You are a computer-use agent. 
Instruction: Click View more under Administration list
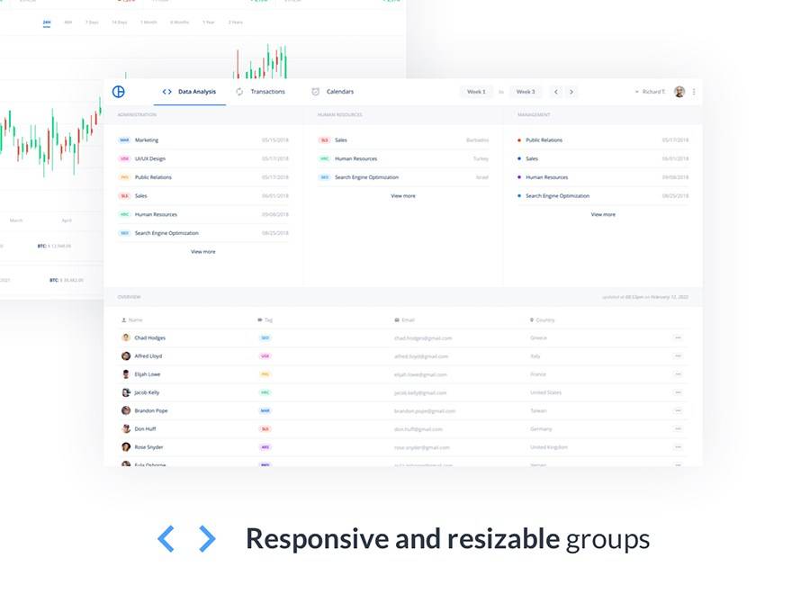pos(202,252)
